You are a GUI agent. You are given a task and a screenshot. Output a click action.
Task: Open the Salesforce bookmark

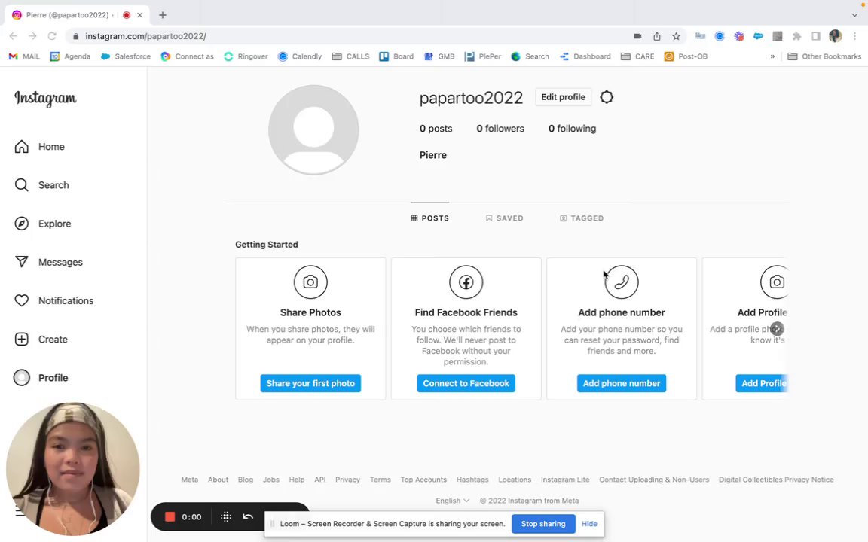126,56
